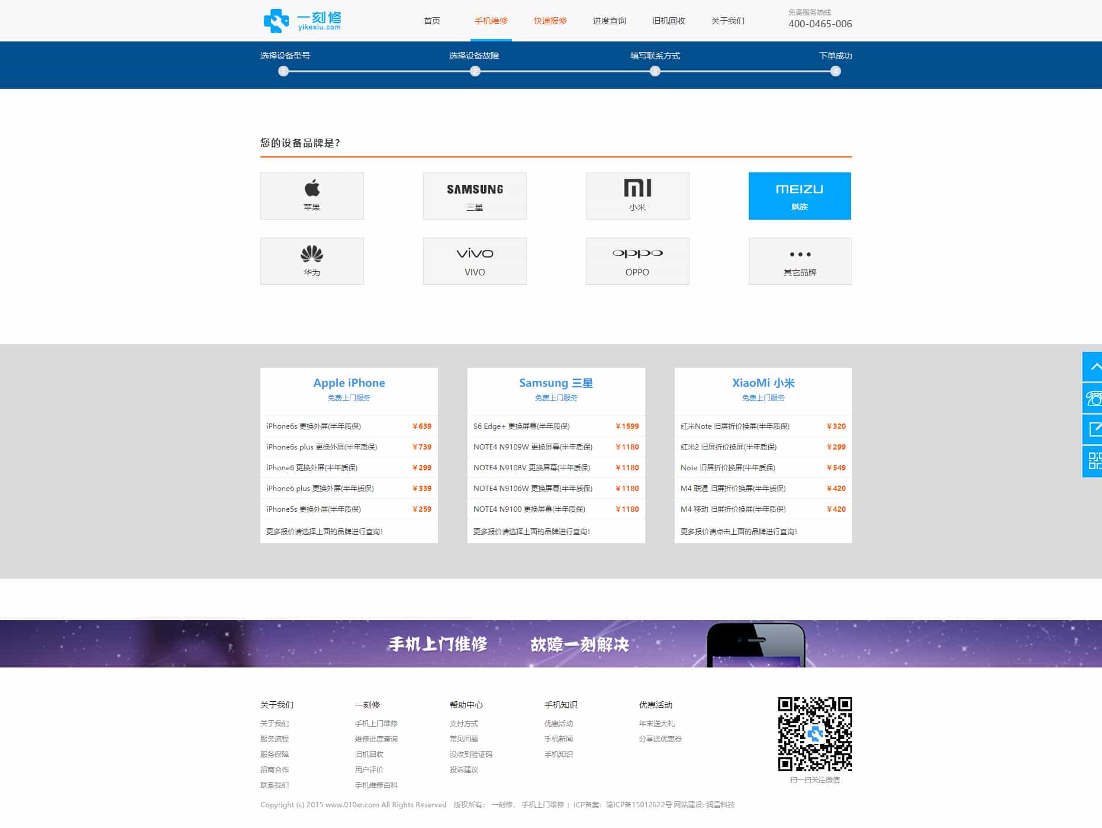Open the phone contact sidebar icon

click(x=1093, y=399)
